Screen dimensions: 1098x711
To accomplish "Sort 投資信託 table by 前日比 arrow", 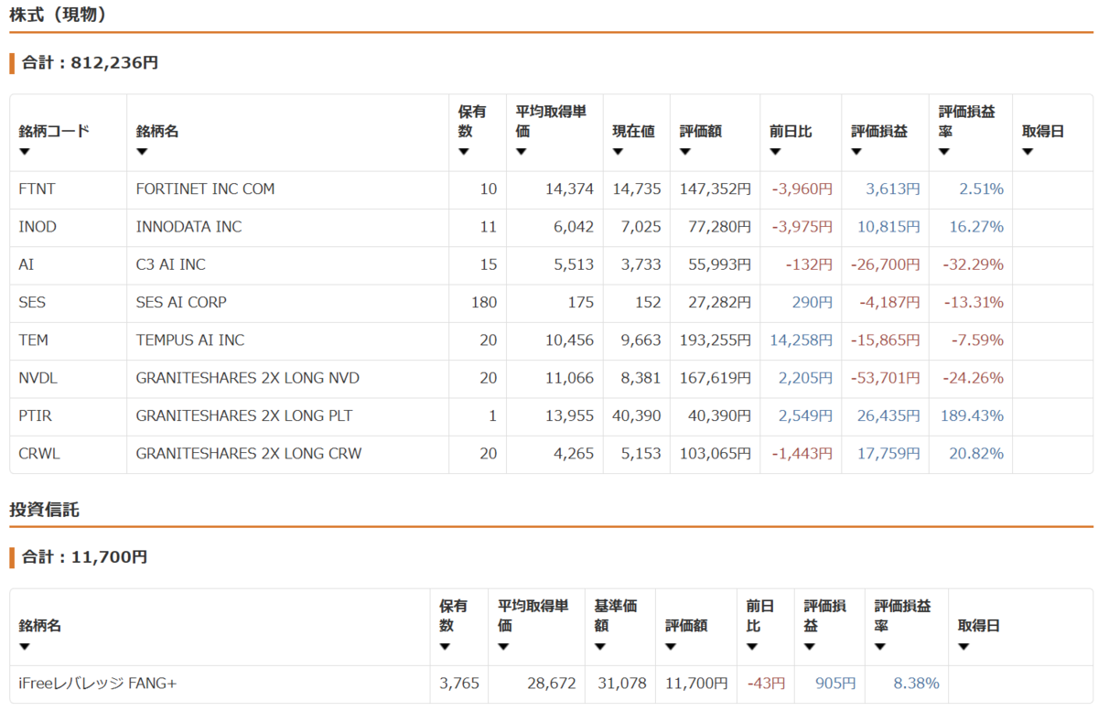I will (x=752, y=646).
